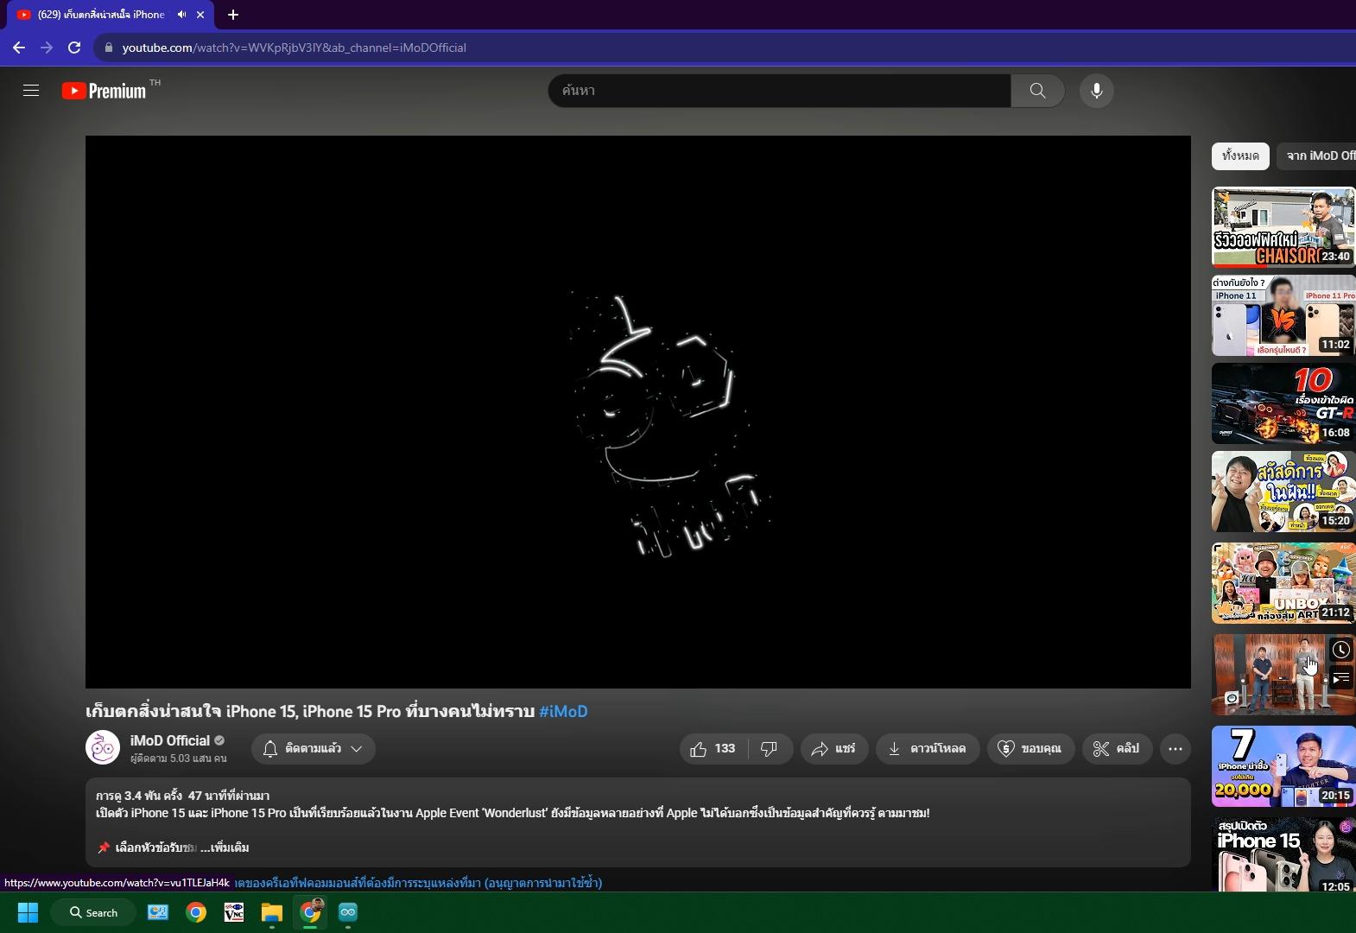
Task: Click the pinned เลือกหัวข้อรับชม line
Action: point(147,847)
